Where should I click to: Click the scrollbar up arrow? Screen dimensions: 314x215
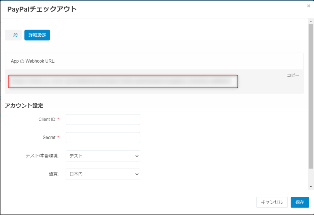click(311, 22)
